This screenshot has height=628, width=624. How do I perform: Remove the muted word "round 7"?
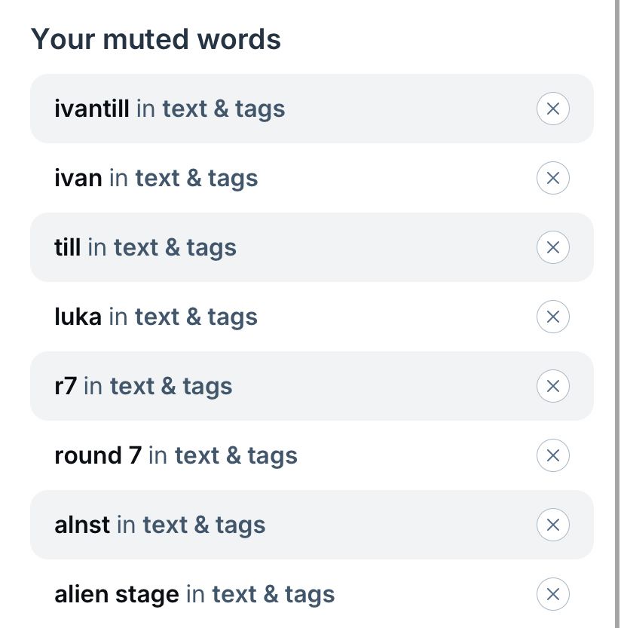pos(553,455)
